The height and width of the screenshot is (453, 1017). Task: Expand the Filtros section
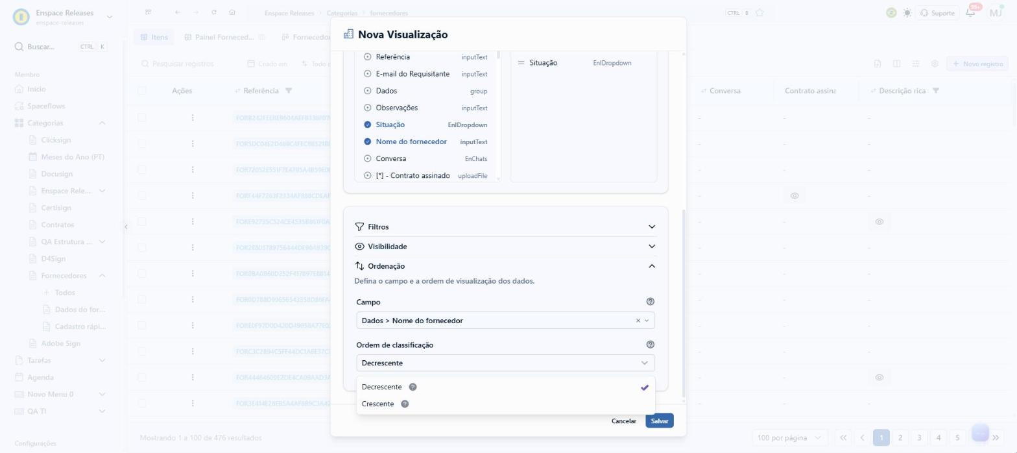[x=505, y=226]
